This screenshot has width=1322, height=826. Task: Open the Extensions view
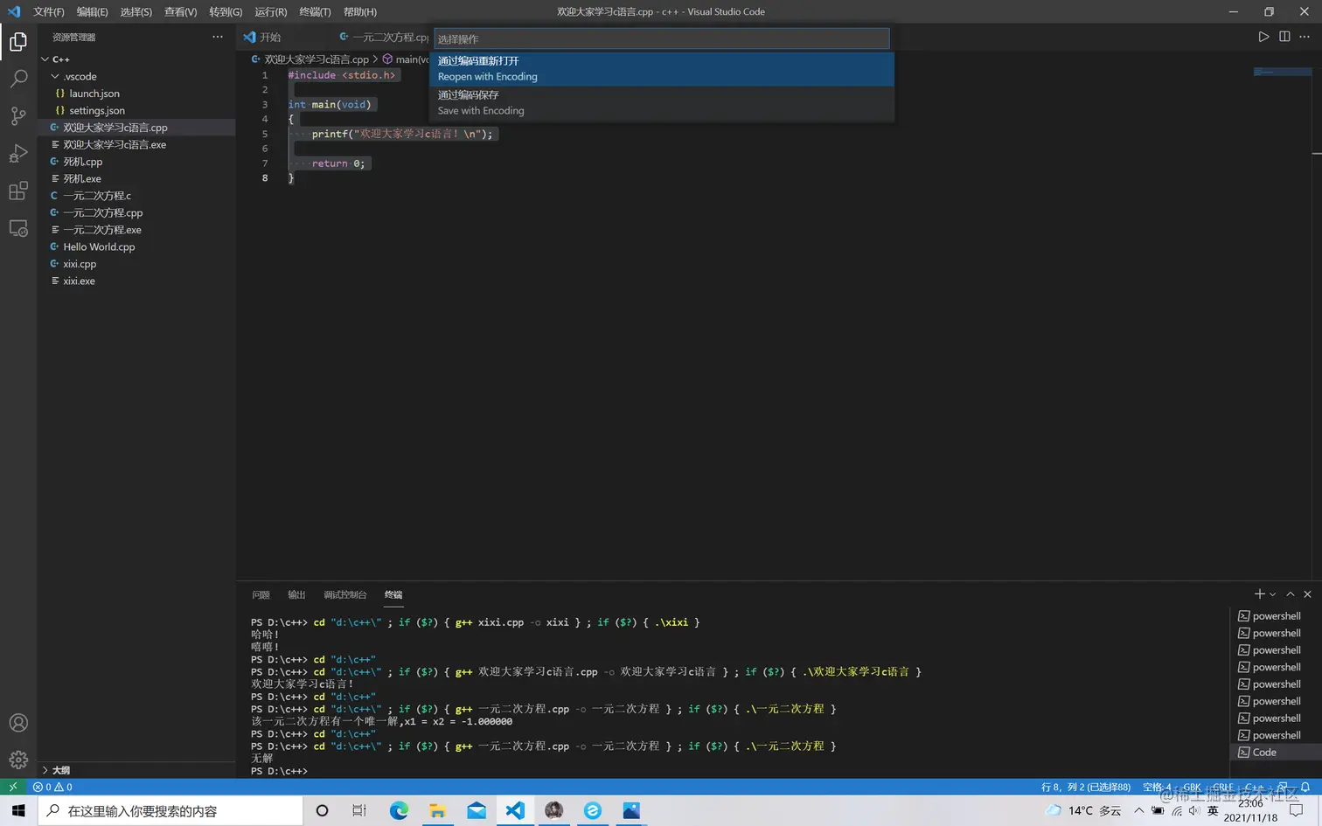[18, 191]
